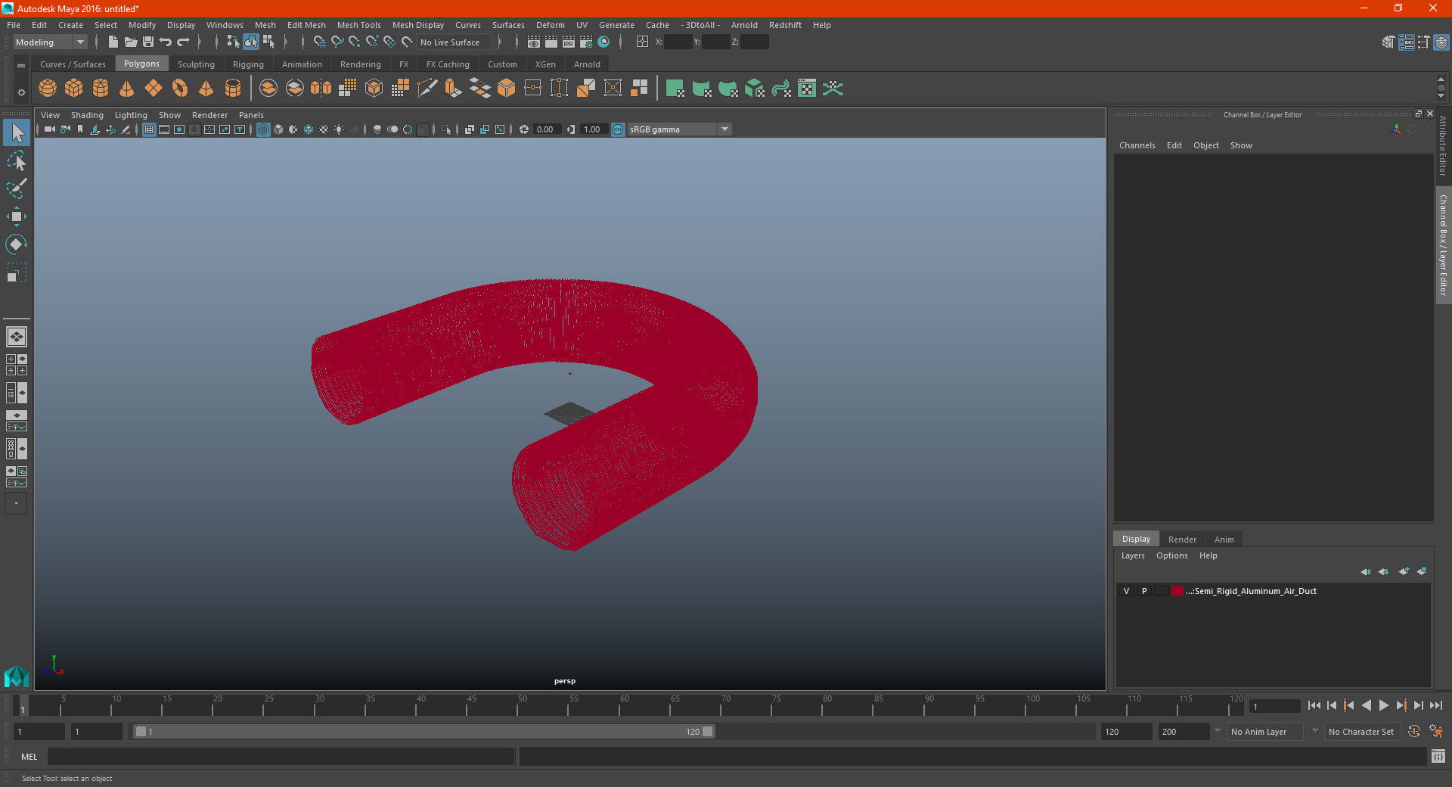Click the red Air_Duct layer color swatch
Image resolution: width=1452 pixels, height=787 pixels.
[x=1177, y=591]
